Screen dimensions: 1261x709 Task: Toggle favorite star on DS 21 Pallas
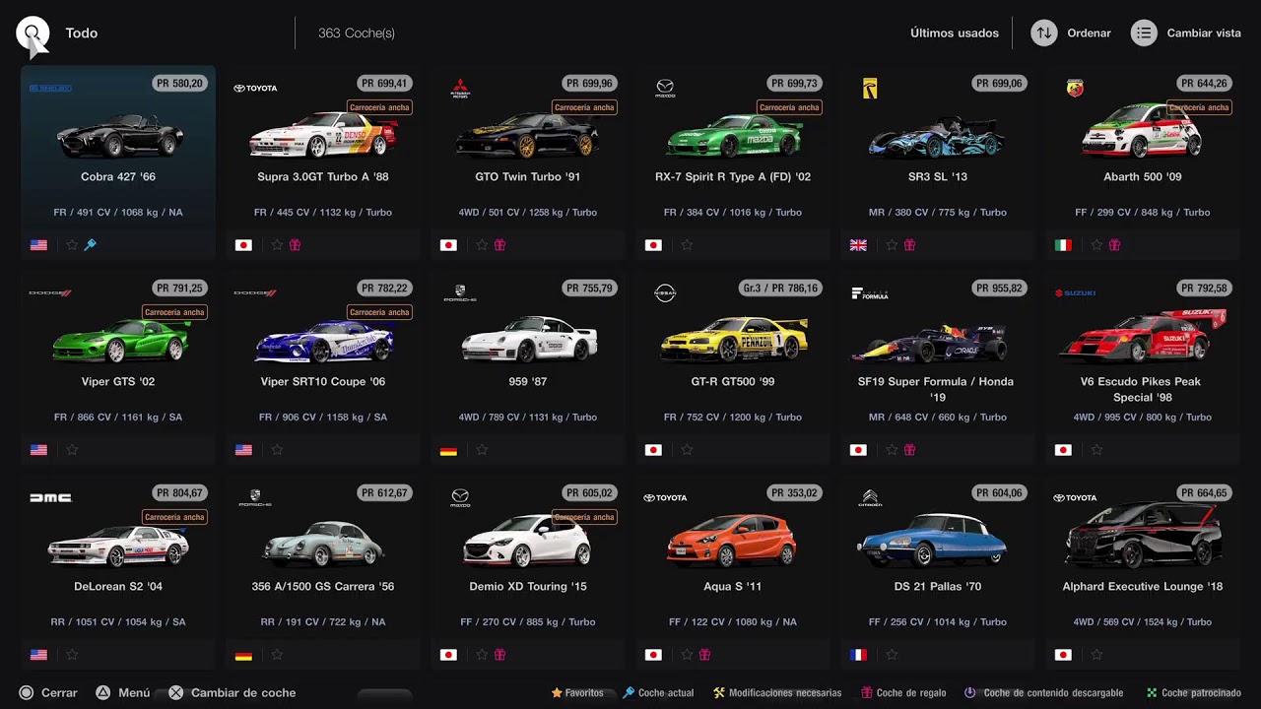(x=892, y=655)
